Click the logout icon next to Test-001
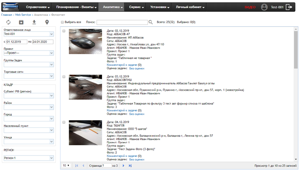The width and height of the screenshot is (303, 172). click(289, 7)
